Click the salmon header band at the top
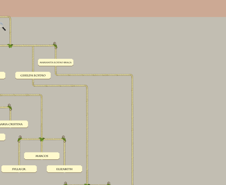The image size is (226, 185). click(113, 8)
